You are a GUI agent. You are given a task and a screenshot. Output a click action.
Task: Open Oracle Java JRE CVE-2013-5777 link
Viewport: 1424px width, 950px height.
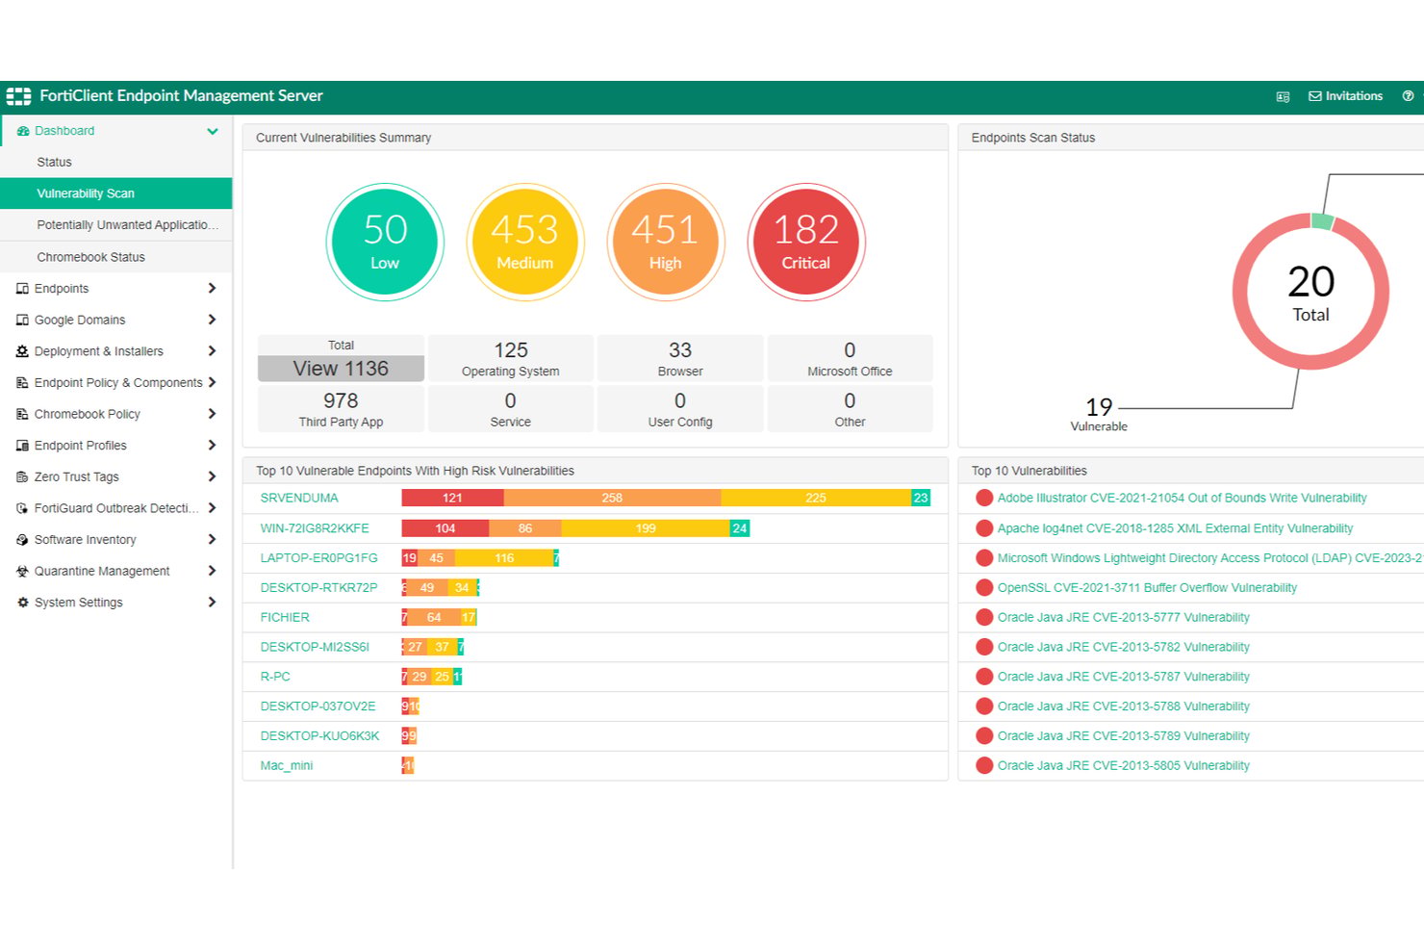(1124, 618)
